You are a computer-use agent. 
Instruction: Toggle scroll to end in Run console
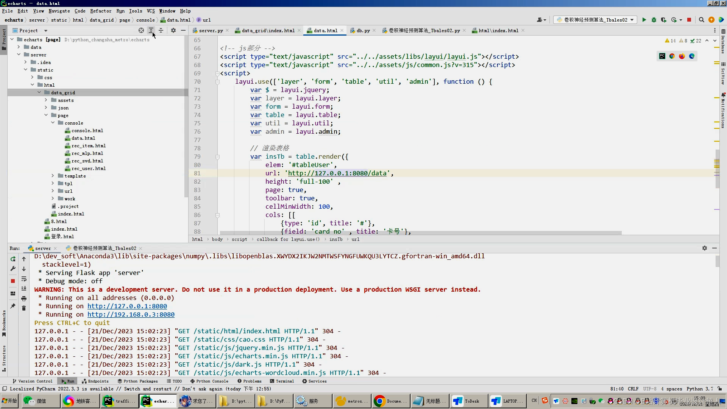[x=24, y=289]
